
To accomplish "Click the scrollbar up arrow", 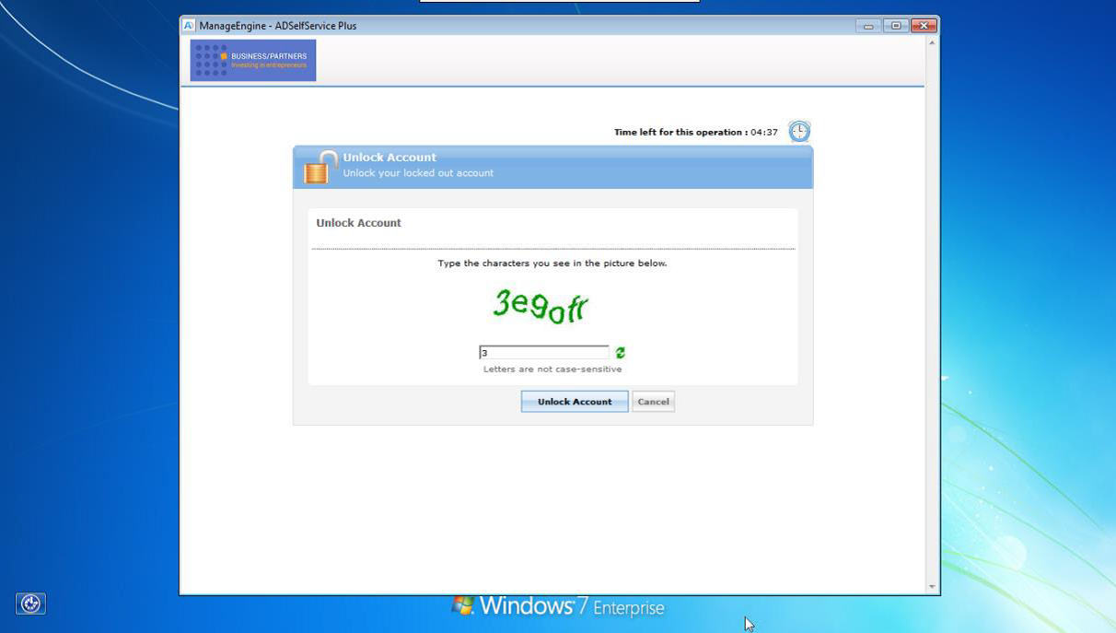I will 932,42.
